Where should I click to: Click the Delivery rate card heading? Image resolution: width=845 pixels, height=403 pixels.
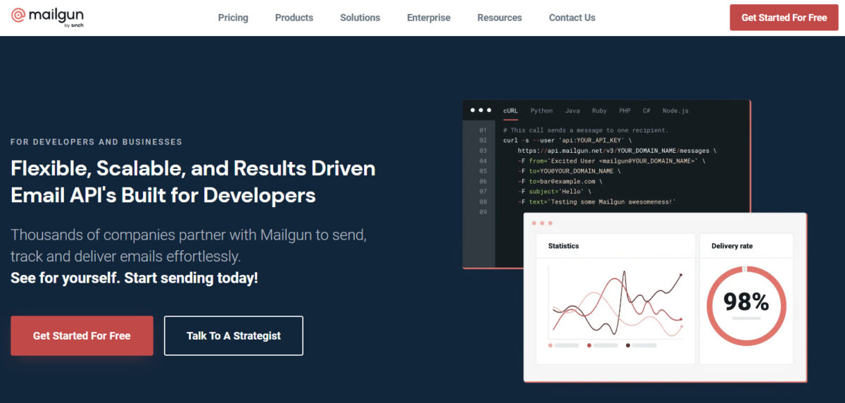click(732, 246)
